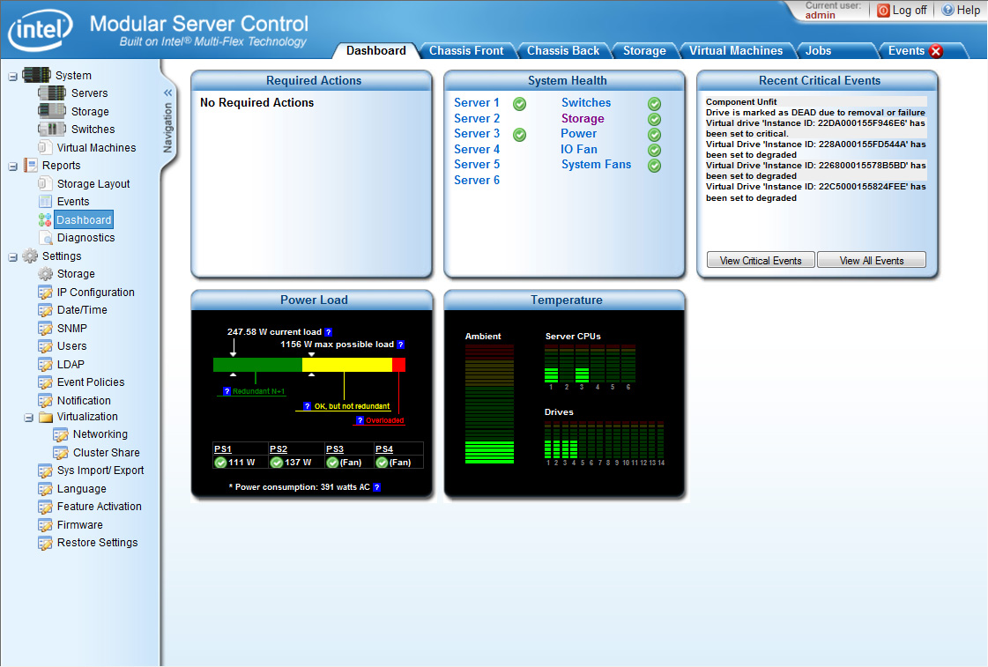Click the PS2 power supply label

[278, 449]
